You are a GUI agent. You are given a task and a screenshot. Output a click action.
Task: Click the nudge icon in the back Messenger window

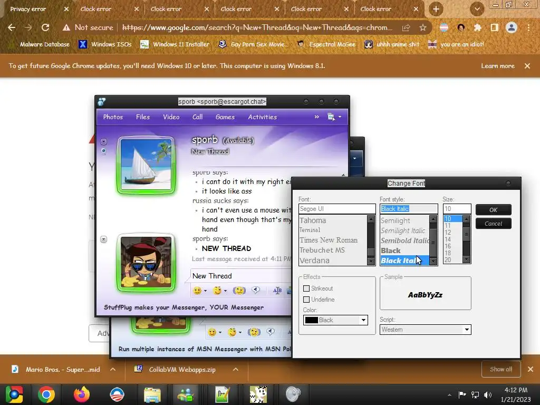(254, 332)
